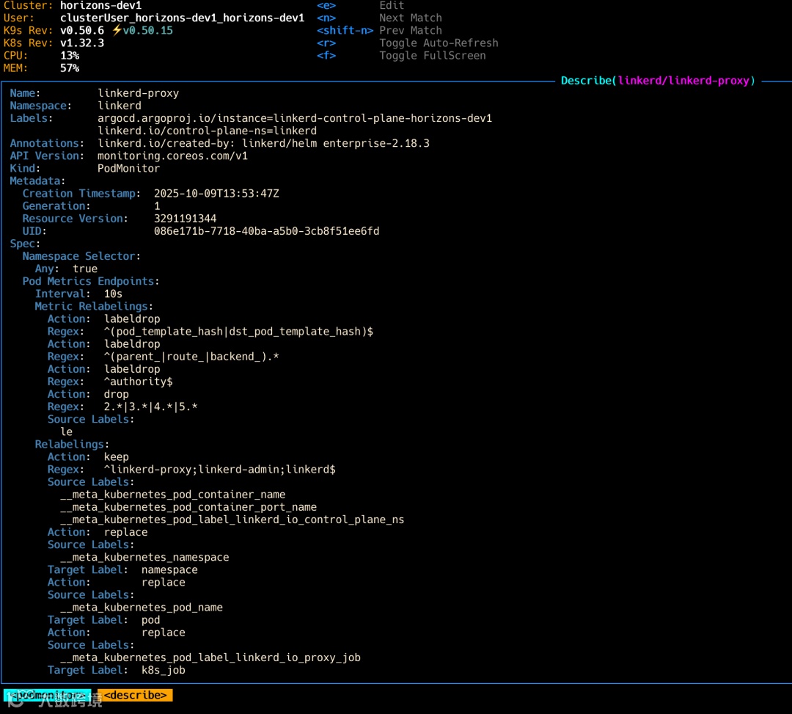This screenshot has width=792, height=714.
Task: Click __meta_kubernetes_pod_container_name
Action: 173,495
